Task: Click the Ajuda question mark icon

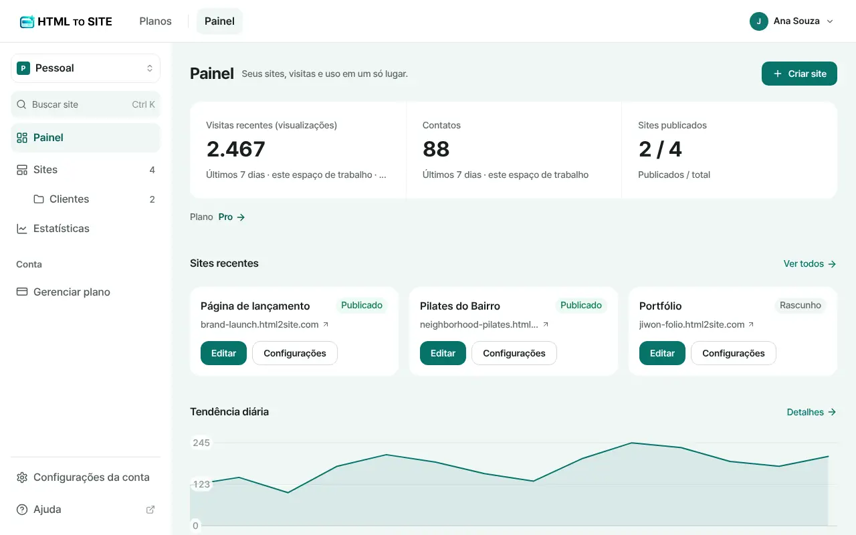Action: click(22, 510)
